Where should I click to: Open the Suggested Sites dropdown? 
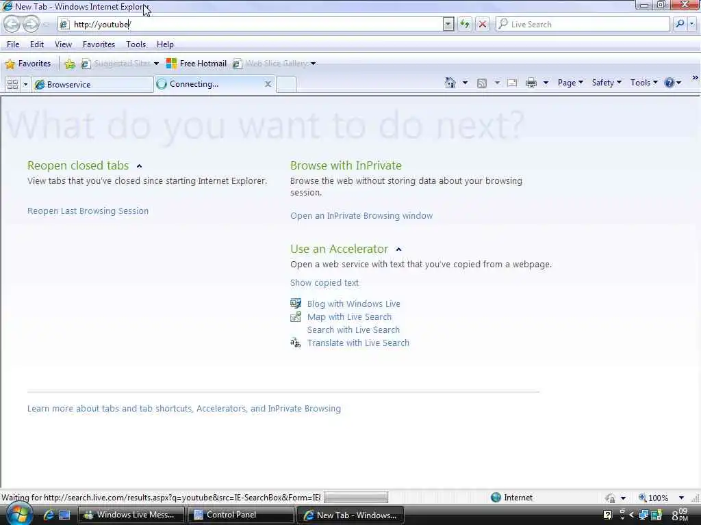coord(156,64)
